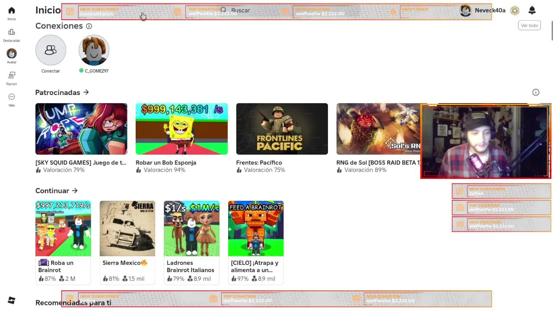Click the info icon next to Conexiones
The height and width of the screenshot is (311, 553).
pos(89,26)
